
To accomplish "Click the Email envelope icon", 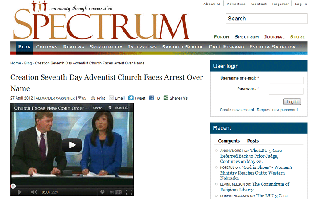I will tap(111, 98).
